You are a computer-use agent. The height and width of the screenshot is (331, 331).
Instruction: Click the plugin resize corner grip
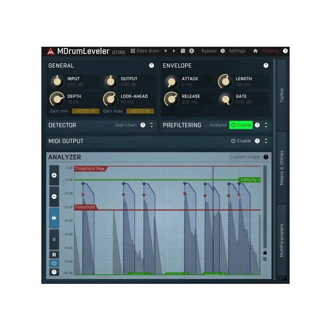coord(285,278)
